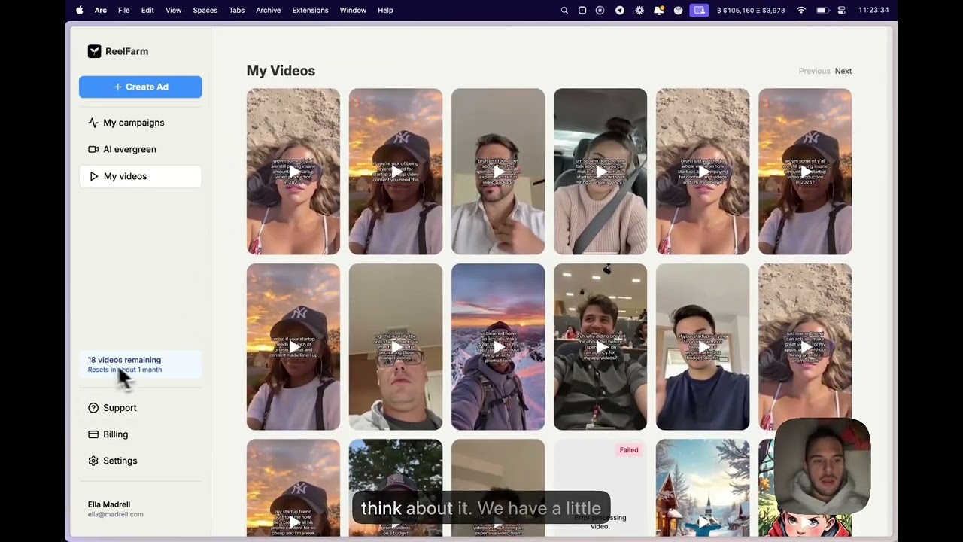
Task: Click the '18 videos remaining' quota notice
Action: (140, 364)
